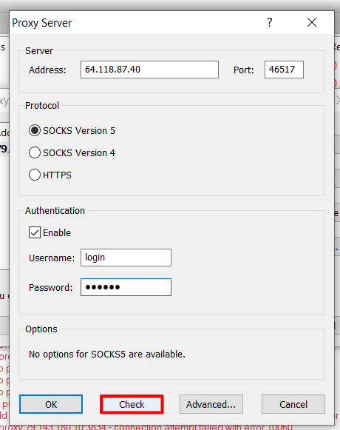Test the proxy with Check button

(x=132, y=404)
